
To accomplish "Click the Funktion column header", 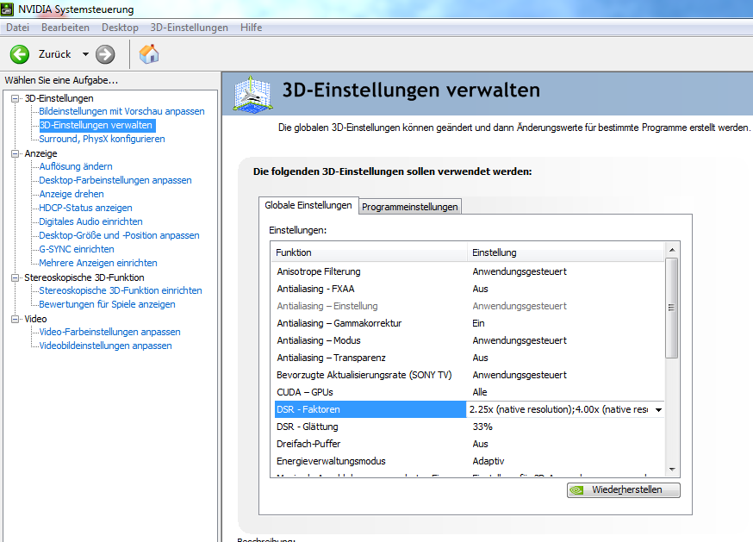I will point(369,252).
